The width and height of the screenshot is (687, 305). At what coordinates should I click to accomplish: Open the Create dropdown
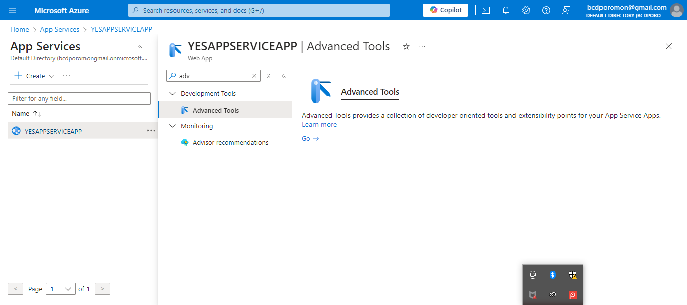[35, 76]
